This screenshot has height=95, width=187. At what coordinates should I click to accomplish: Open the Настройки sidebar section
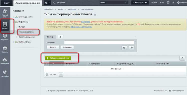(x=5, y=74)
